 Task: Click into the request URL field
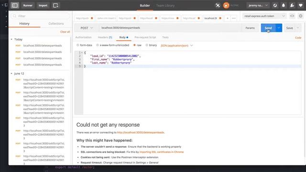(170, 28)
